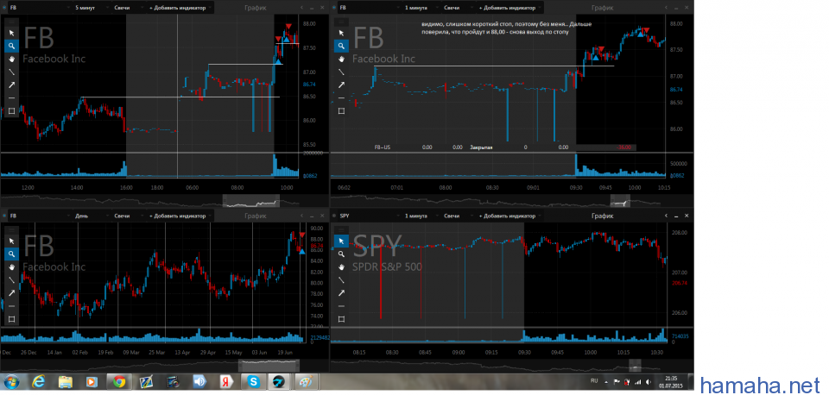Select the magnifier tool in FB daily chart
The height and width of the screenshot is (395, 829).
click(11, 254)
